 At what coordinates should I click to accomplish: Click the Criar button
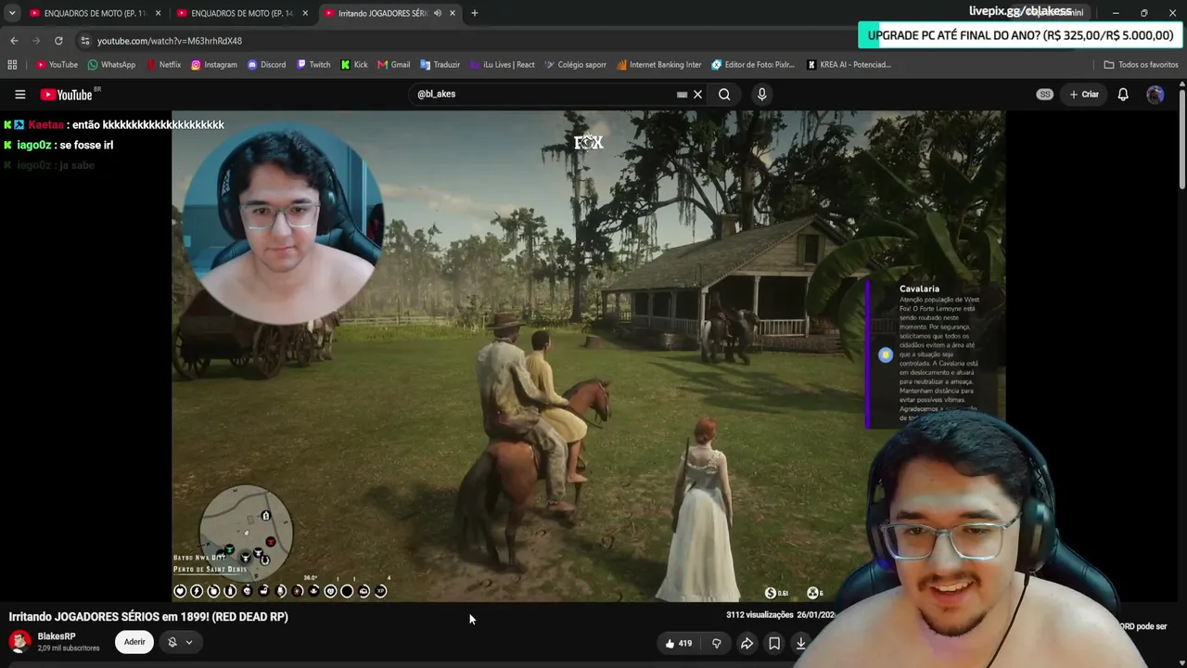tap(1084, 94)
